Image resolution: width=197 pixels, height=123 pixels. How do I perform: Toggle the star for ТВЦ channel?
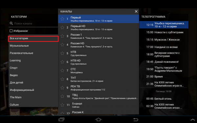coord(62,96)
